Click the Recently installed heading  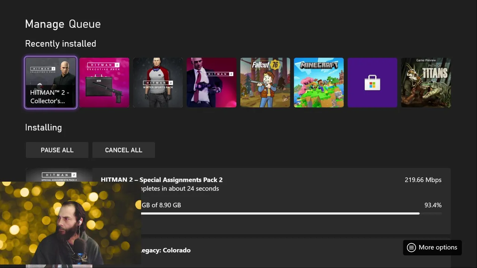[x=60, y=44]
